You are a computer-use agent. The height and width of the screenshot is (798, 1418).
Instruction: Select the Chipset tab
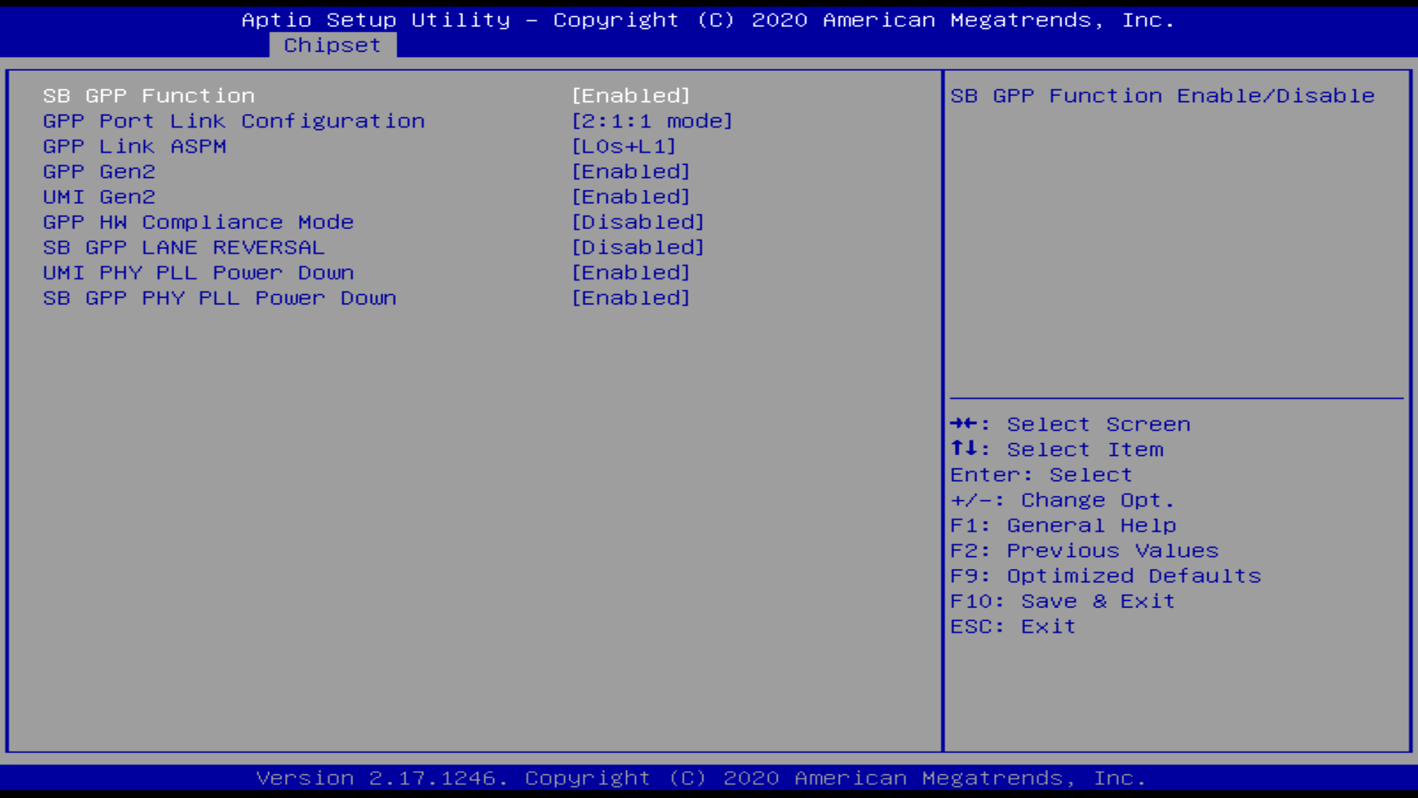pyautogui.click(x=332, y=45)
